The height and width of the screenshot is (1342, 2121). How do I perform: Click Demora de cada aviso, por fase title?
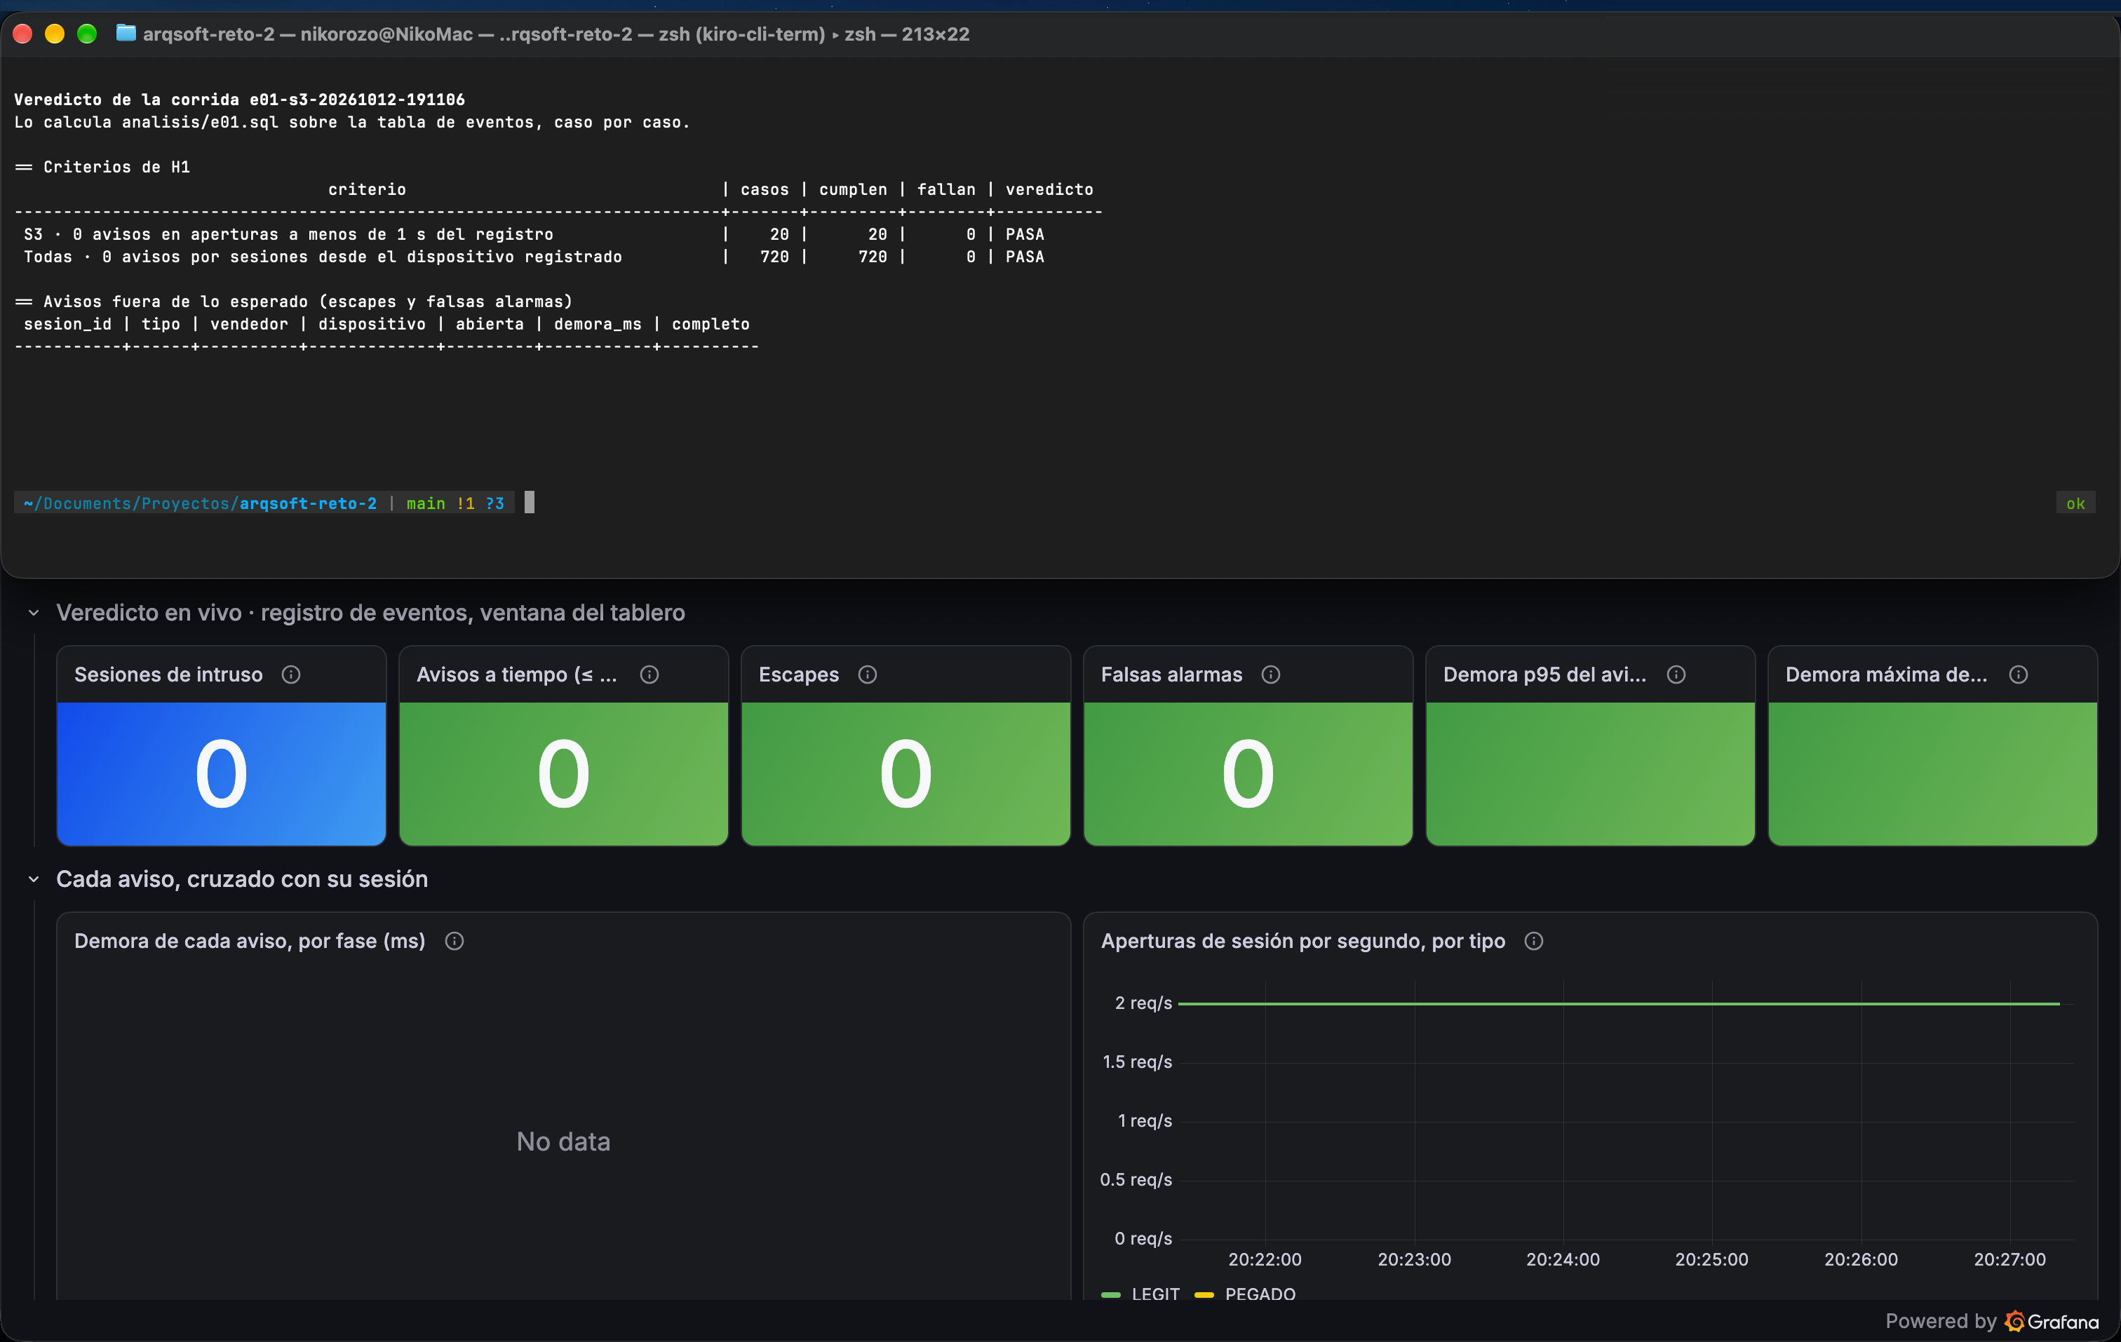[x=249, y=942]
